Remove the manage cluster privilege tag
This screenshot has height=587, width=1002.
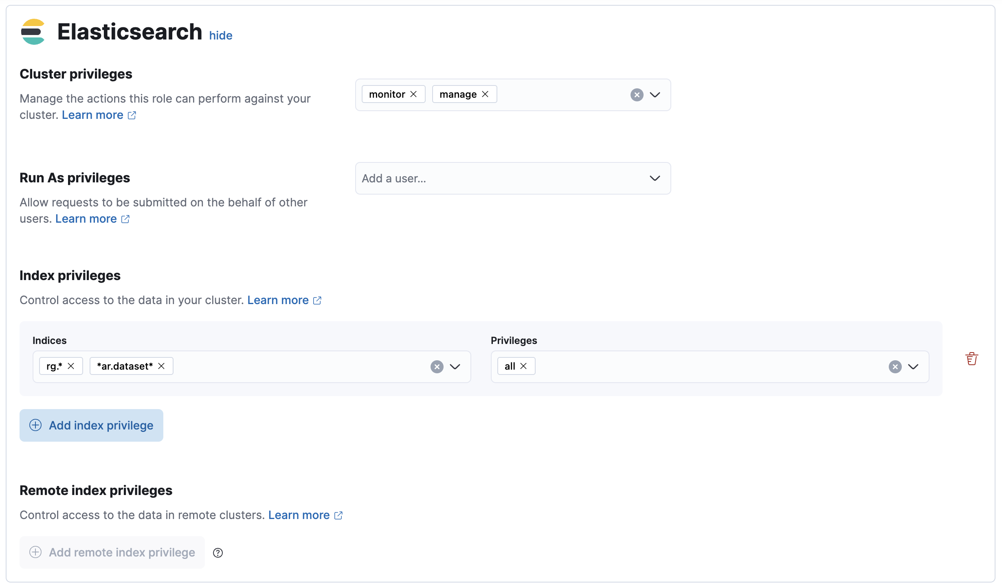point(485,94)
